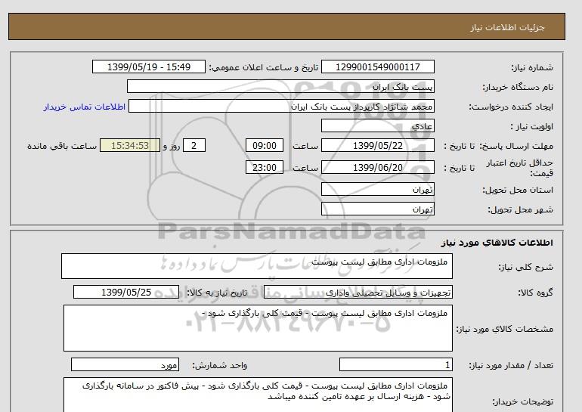Click the page header جزئیات اطلاعات نیاز
Viewport: 582px width, 412px height.
(507, 27)
